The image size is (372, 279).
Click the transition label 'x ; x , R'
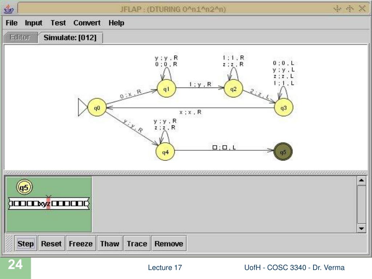click(x=190, y=112)
